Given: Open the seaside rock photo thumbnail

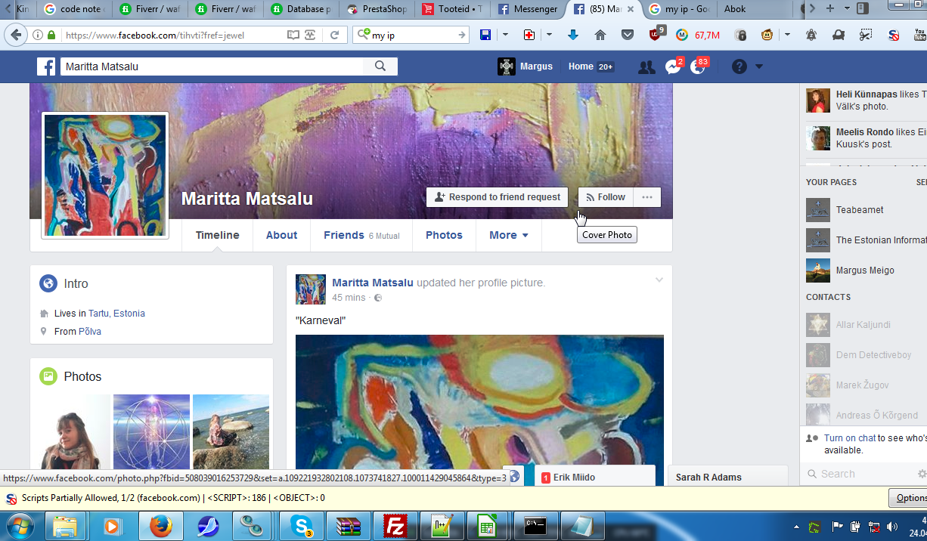Looking at the screenshot, I should tap(231, 432).
